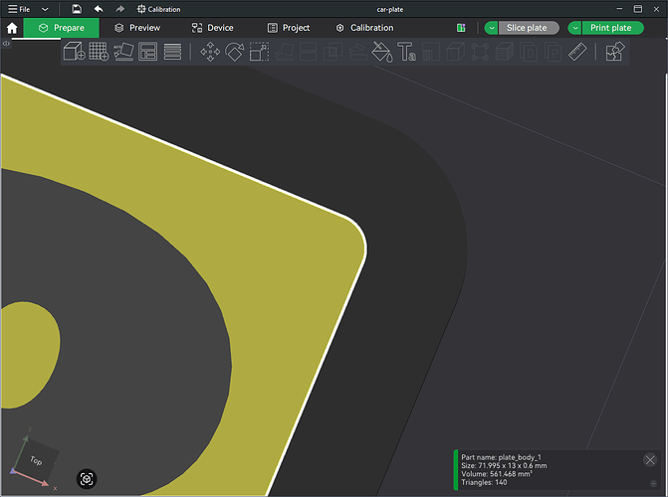Select the Scale tool
The height and width of the screenshot is (497, 668).
tap(259, 52)
